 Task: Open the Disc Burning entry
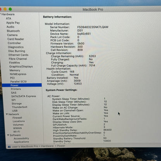pos(17,51)
